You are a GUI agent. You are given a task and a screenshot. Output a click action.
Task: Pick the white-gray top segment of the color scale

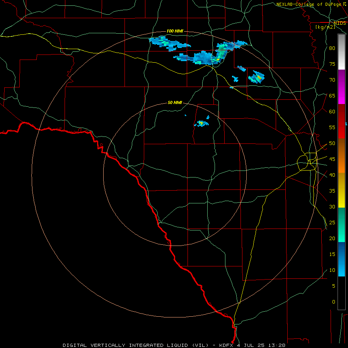pyautogui.click(x=341, y=52)
